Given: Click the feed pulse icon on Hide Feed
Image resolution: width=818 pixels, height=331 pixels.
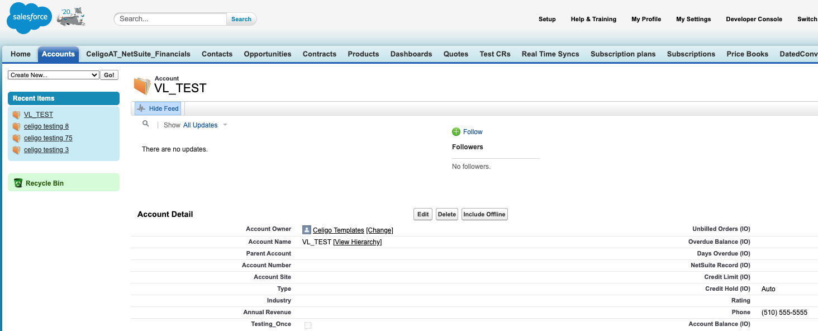Looking at the screenshot, I should coord(141,108).
